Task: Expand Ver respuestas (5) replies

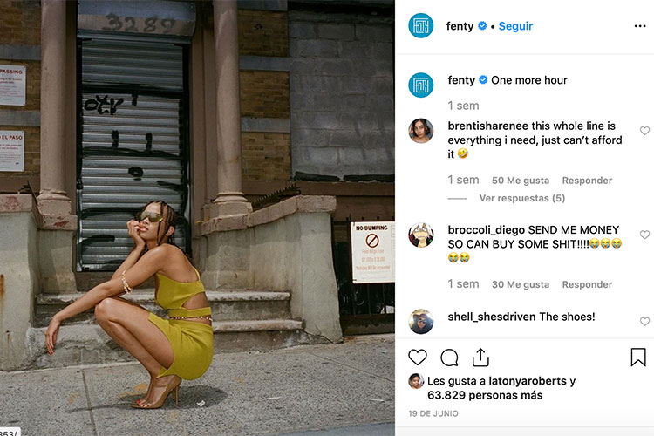Action: (522, 198)
